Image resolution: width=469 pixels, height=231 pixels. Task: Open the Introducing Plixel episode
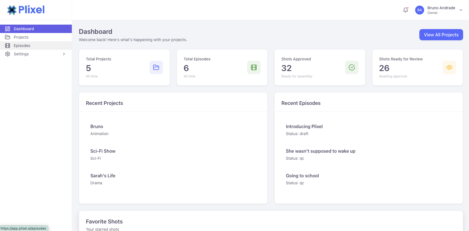[x=304, y=127]
